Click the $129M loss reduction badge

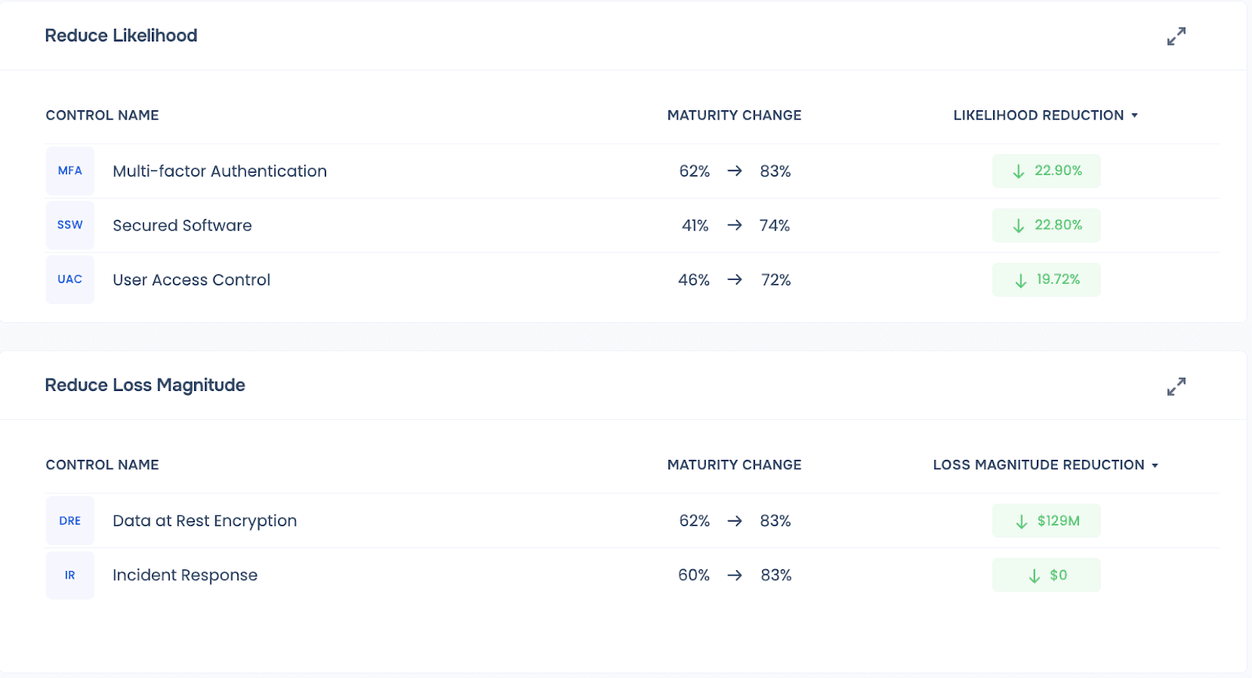click(1046, 521)
